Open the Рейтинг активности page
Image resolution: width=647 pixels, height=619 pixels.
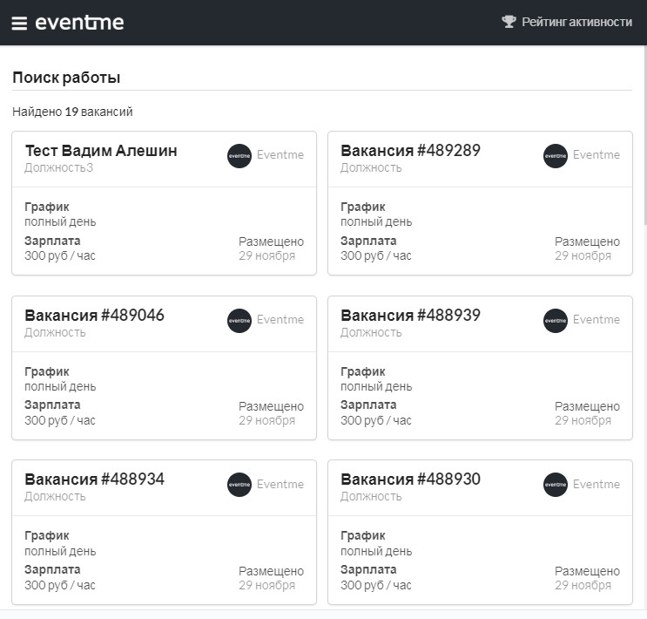point(576,22)
